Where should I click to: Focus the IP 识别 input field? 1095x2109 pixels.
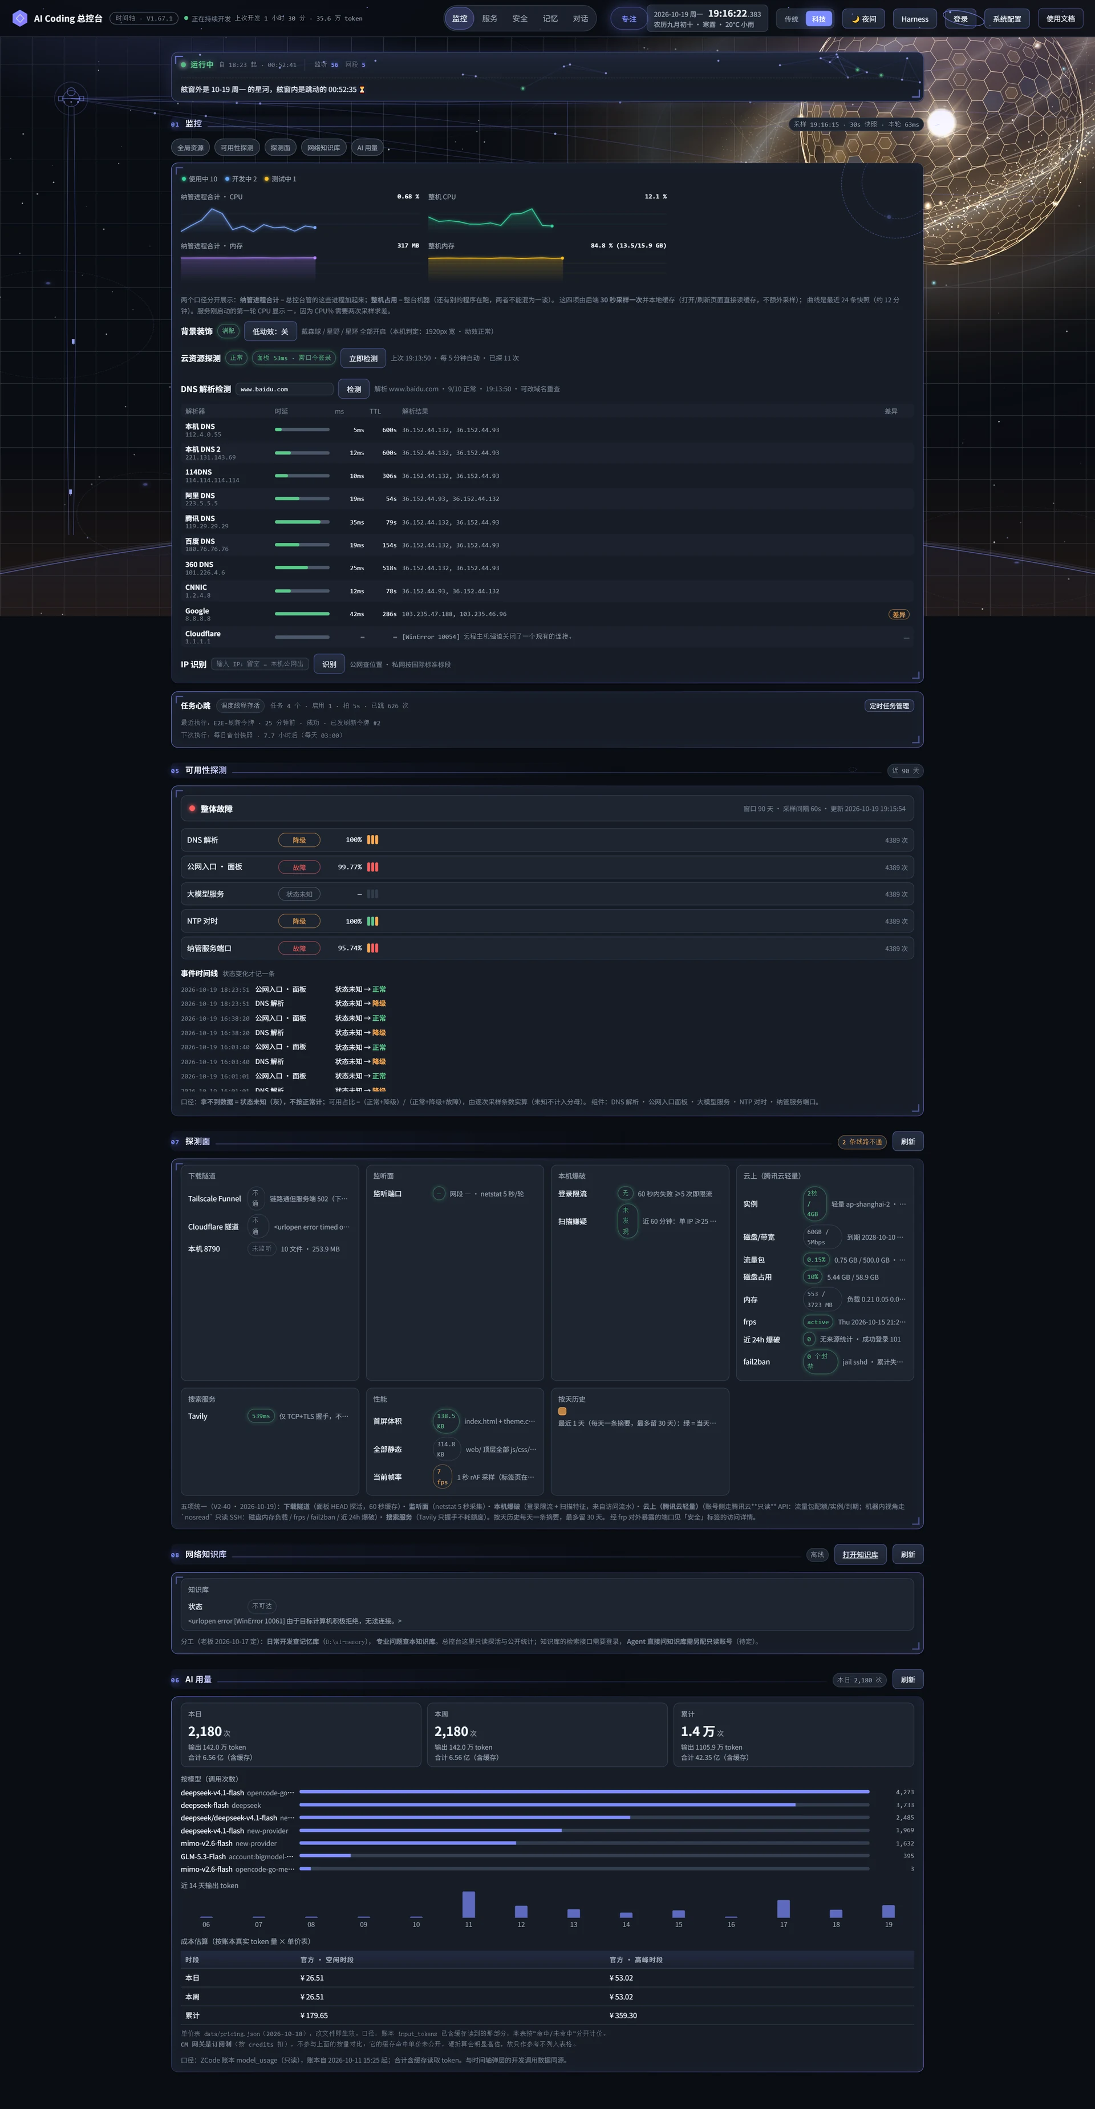pos(259,664)
